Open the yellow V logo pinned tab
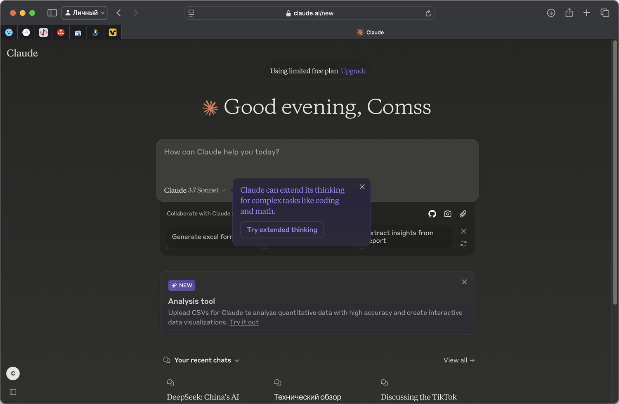The height and width of the screenshot is (404, 619). coord(113,33)
